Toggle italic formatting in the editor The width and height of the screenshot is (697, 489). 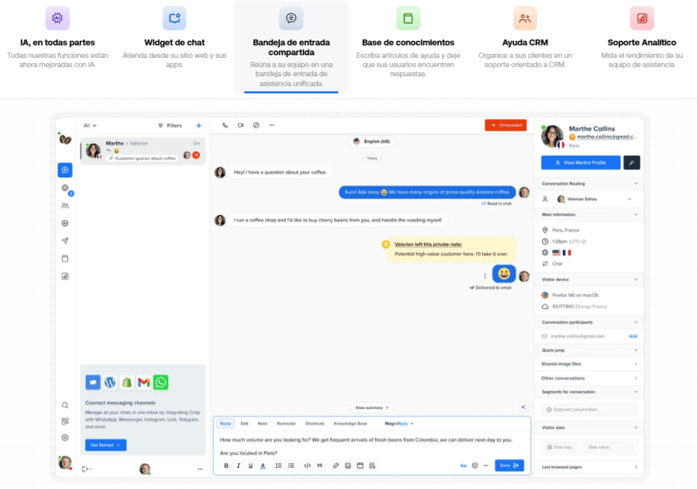(238, 465)
